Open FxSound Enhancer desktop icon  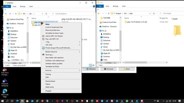[5, 83]
